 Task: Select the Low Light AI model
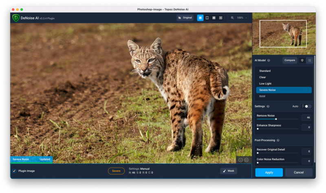284,84
